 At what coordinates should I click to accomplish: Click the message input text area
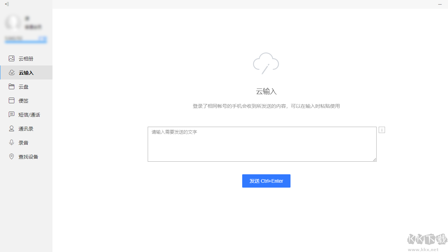click(262, 143)
